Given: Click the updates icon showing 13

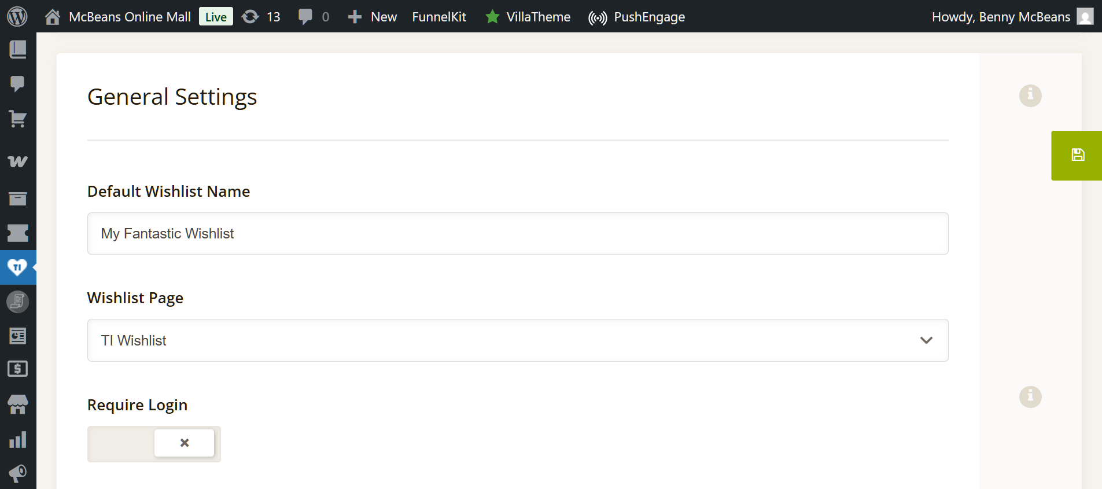Looking at the screenshot, I should point(261,17).
